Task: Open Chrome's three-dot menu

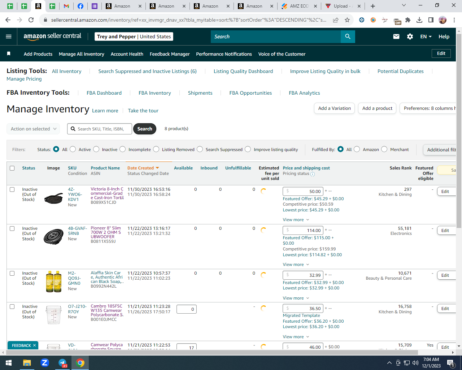Action: 454,20
